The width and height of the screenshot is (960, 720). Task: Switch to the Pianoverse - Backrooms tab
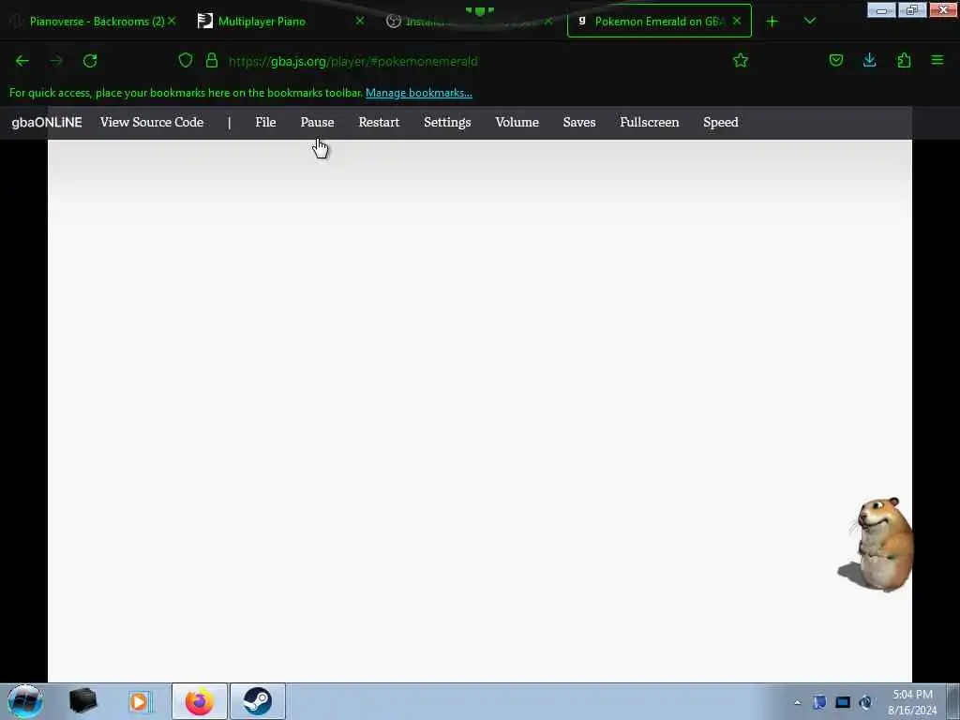92,22
